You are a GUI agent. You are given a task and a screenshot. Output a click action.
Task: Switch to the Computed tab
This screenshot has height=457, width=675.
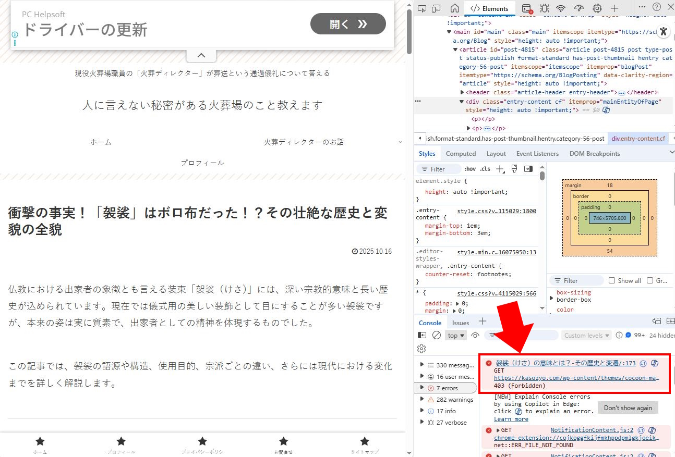461,154
